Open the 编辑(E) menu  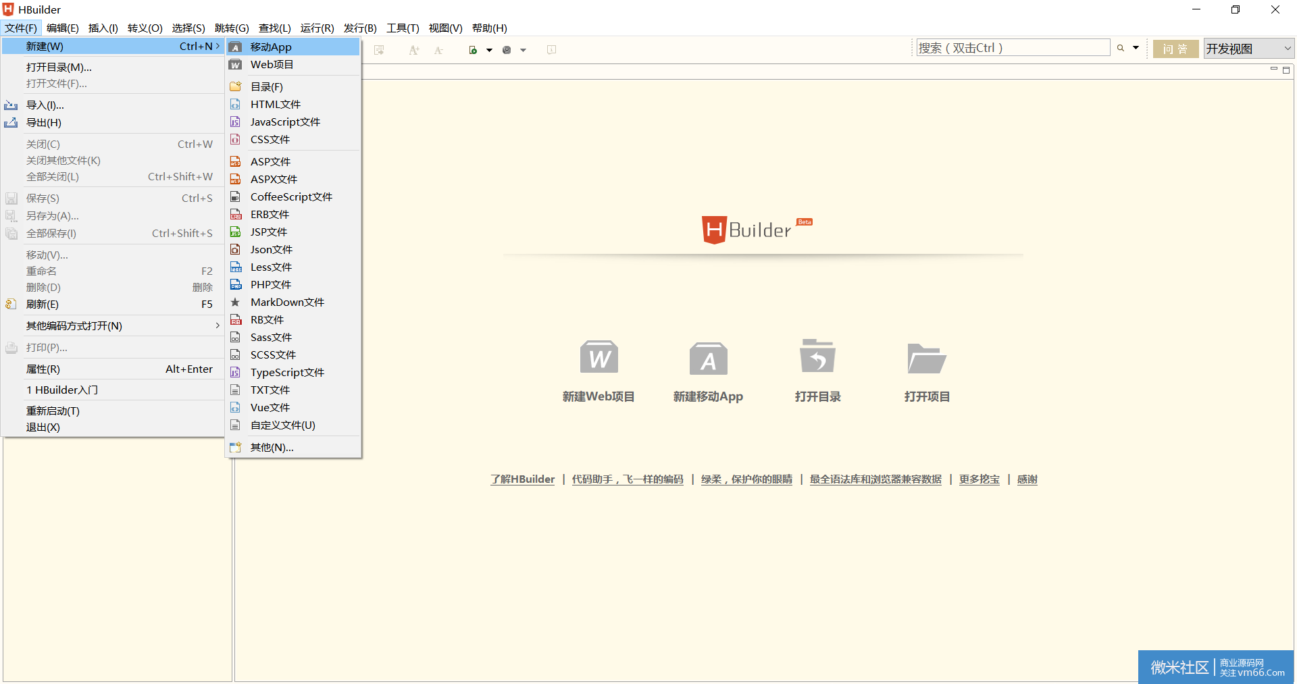63,28
